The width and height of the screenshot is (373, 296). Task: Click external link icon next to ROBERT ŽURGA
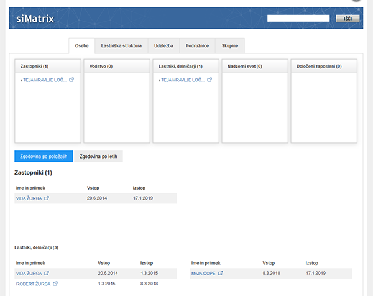(55, 284)
